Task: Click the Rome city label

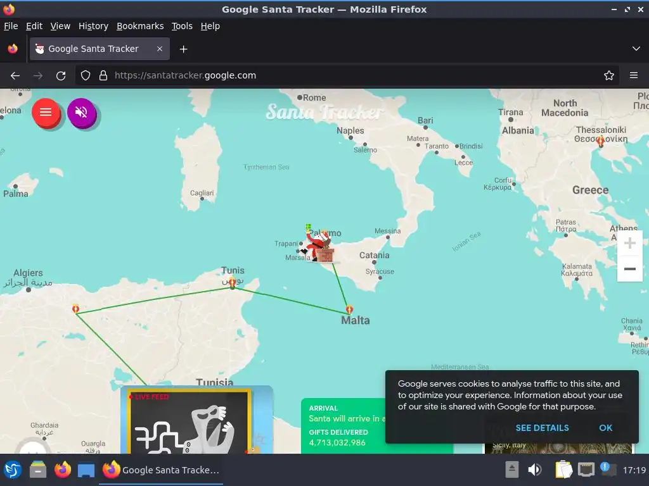Action: tap(314, 98)
